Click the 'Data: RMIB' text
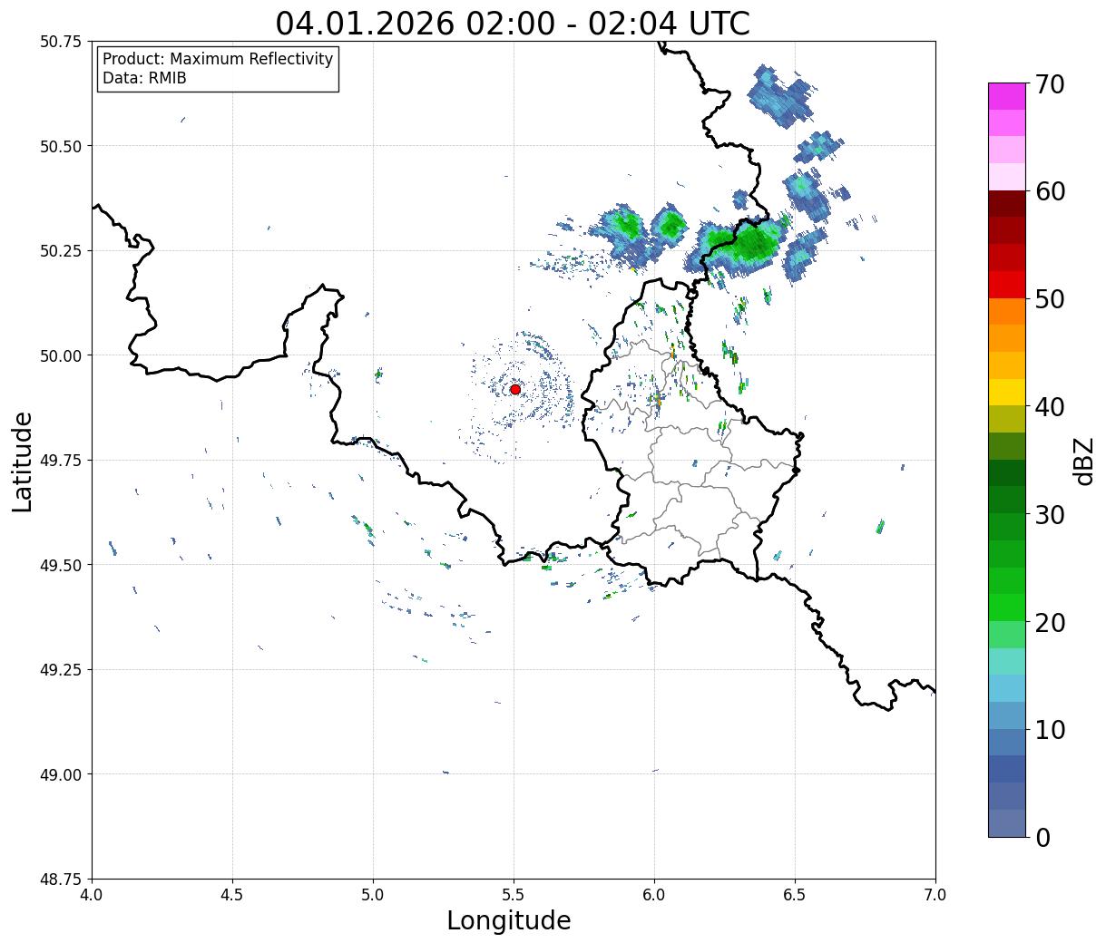Image resolution: width=1106 pixels, height=943 pixels. [x=144, y=78]
